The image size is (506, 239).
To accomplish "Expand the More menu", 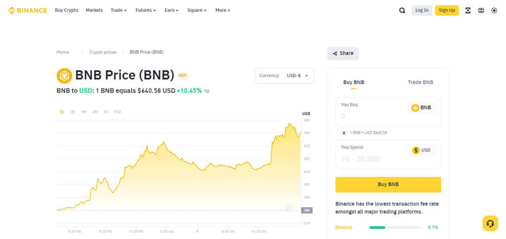I will coord(223,10).
